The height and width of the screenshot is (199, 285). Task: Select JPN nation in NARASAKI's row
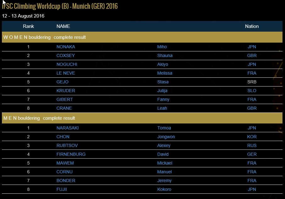pyautogui.click(x=252, y=128)
